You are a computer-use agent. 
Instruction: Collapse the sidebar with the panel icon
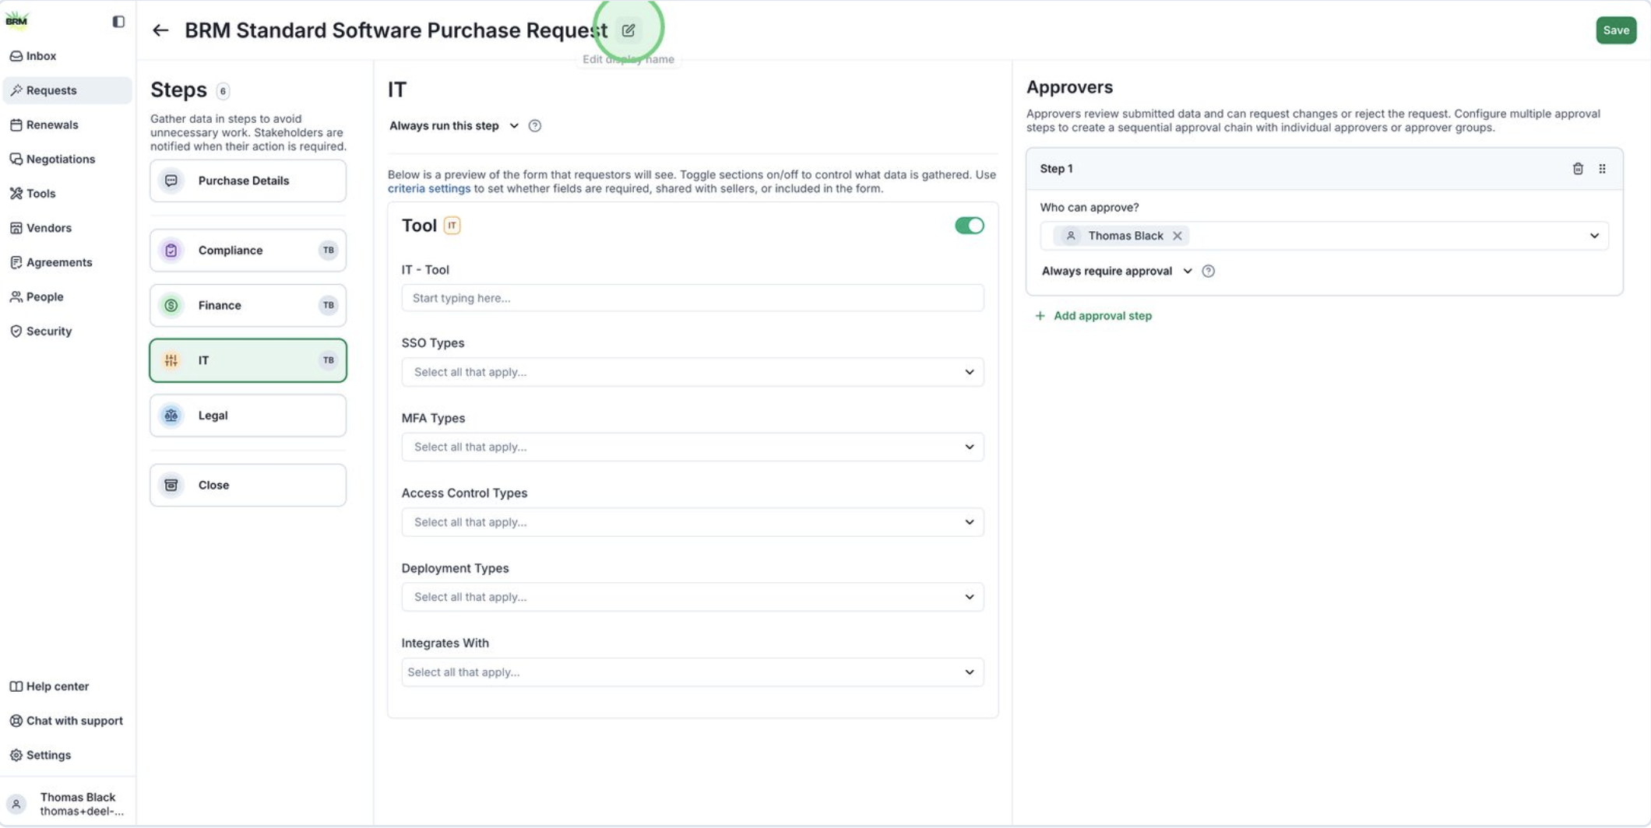(118, 22)
